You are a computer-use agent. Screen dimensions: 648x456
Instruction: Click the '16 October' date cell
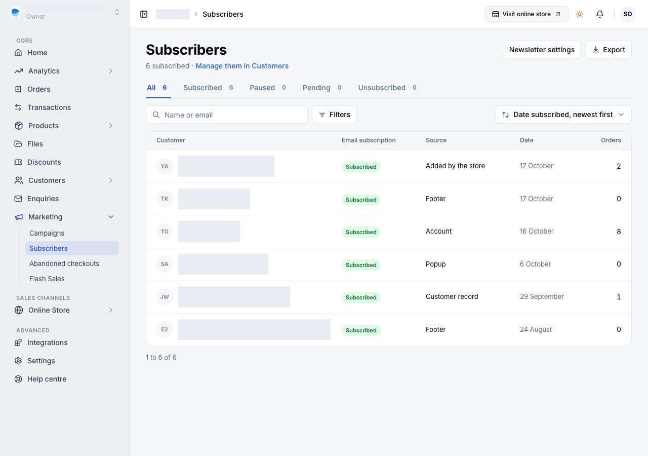[x=537, y=231]
